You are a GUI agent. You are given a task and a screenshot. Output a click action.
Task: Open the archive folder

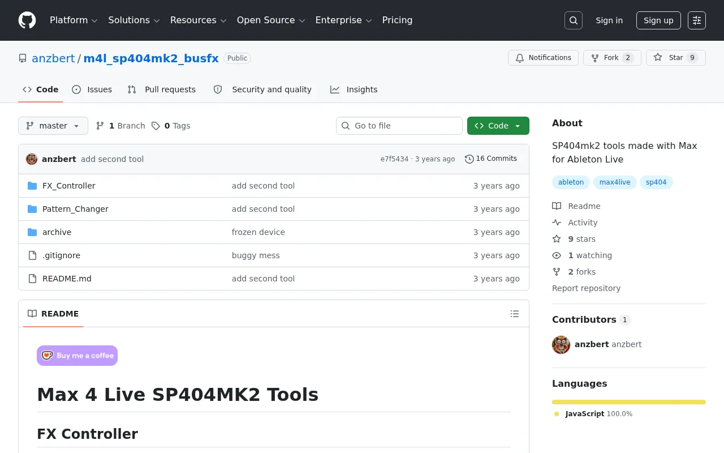[x=57, y=232]
